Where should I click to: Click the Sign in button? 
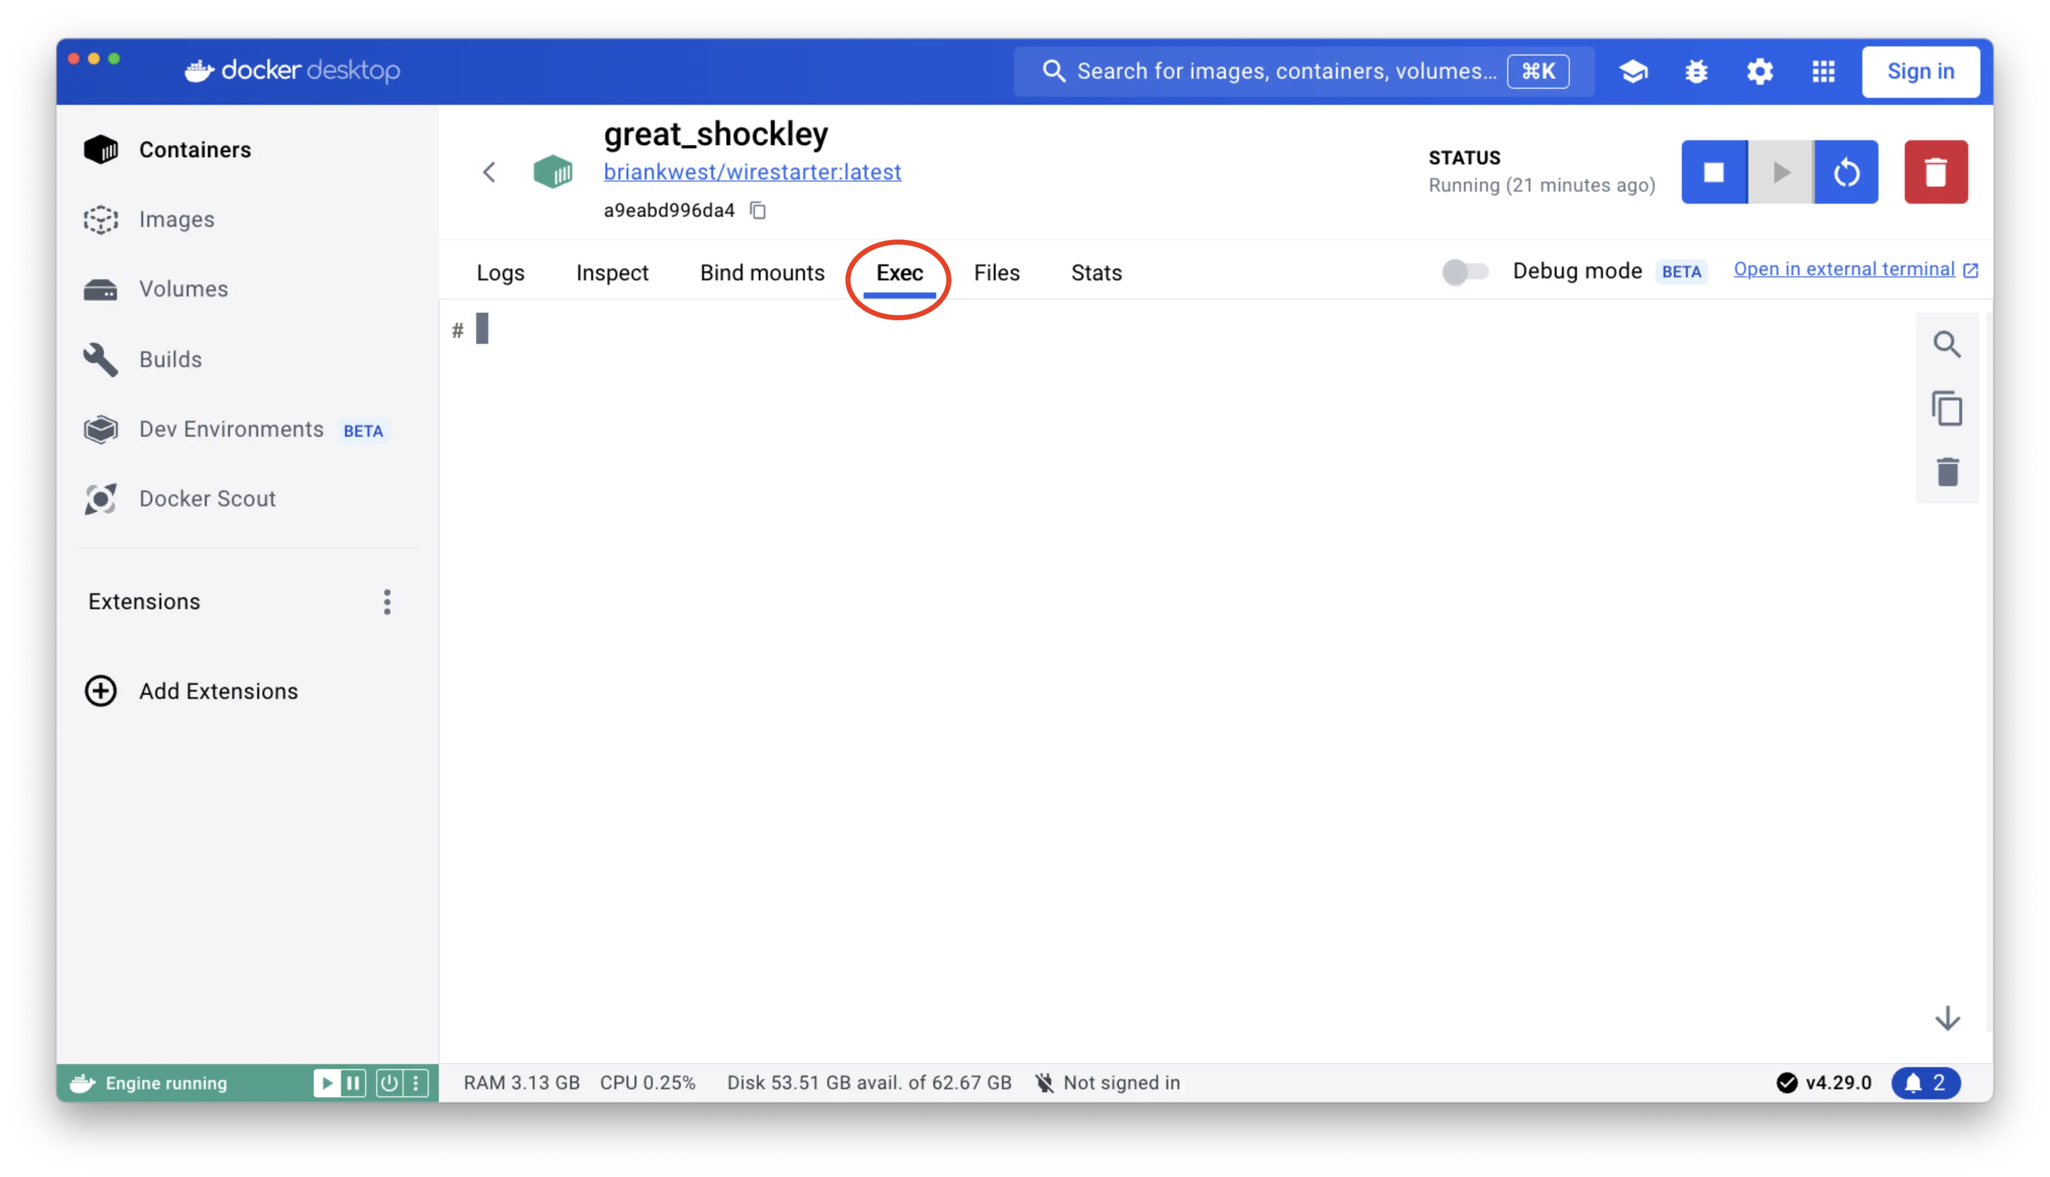click(x=1920, y=71)
